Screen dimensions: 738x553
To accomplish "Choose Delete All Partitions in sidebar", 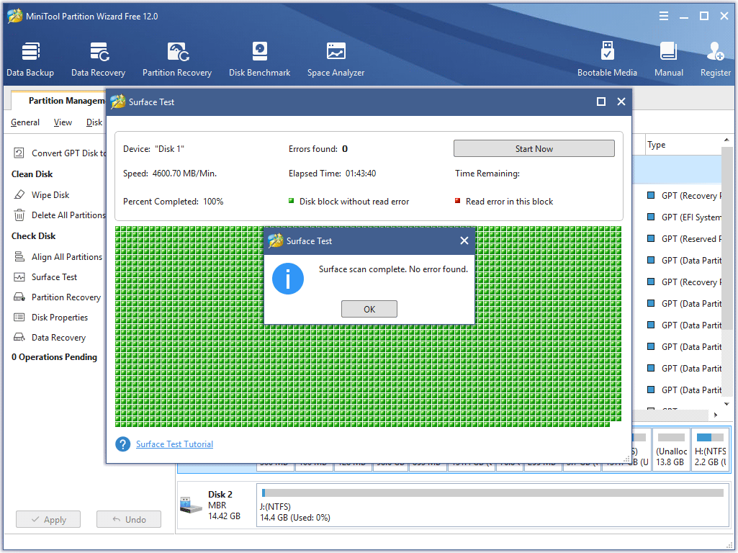I will point(68,215).
